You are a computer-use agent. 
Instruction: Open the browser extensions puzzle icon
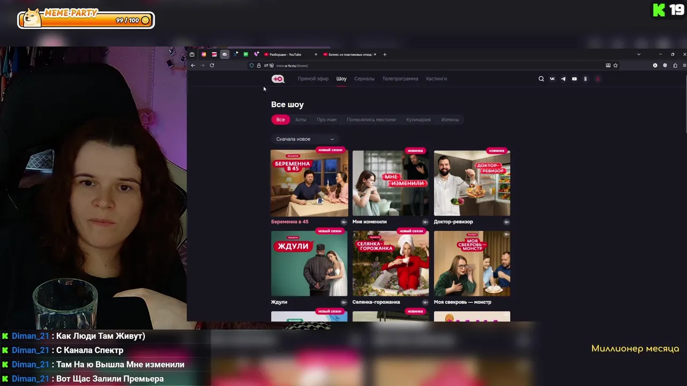[675, 65]
